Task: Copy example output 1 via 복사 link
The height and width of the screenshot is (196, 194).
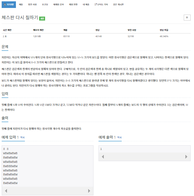Action: coord(119,137)
